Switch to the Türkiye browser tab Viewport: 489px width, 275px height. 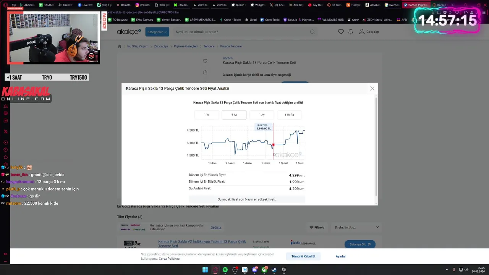(x=353, y=5)
